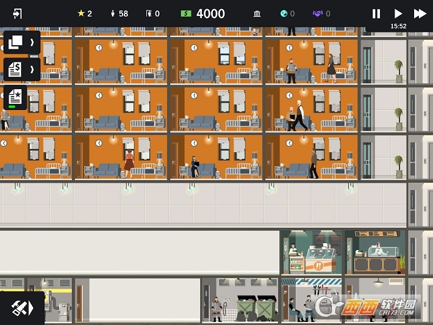Expand the overlay layers panel arrow
The width and height of the screenshot is (433, 325).
(32, 43)
